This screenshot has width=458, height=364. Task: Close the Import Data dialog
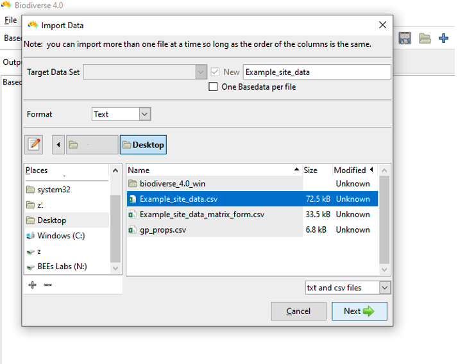(383, 25)
